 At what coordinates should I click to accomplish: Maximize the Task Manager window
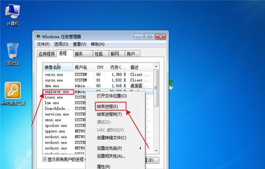(149, 37)
